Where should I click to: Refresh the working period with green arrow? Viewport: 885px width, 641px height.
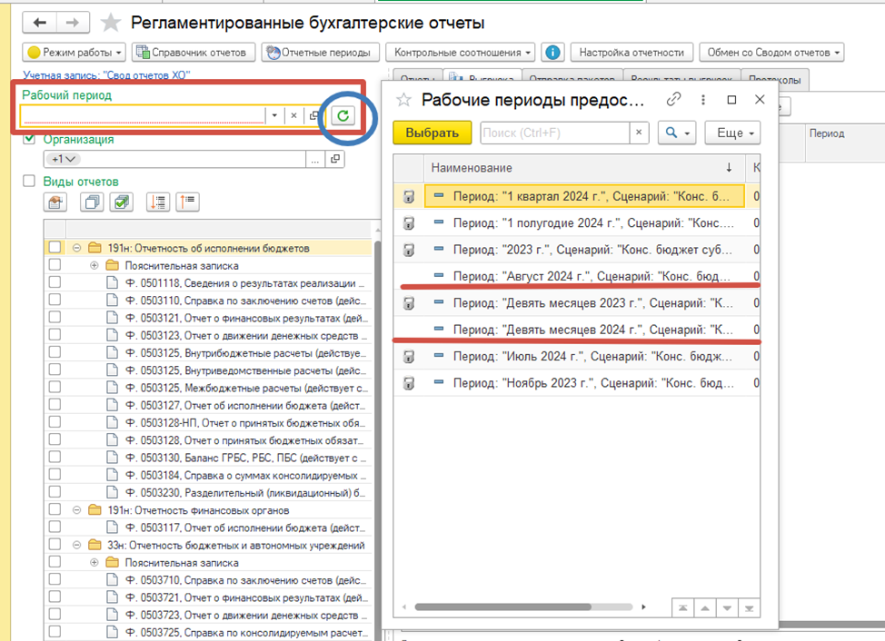pos(343,115)
